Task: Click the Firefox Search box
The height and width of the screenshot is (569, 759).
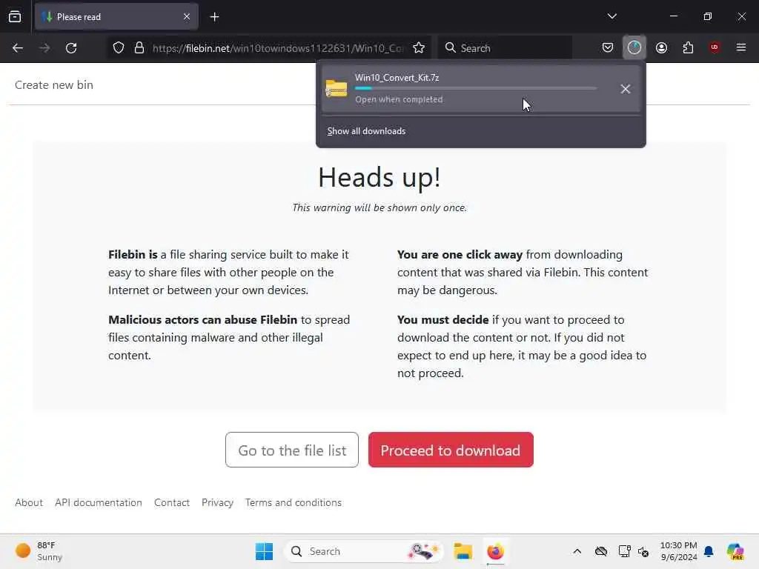Action: [x=505, y=48]
